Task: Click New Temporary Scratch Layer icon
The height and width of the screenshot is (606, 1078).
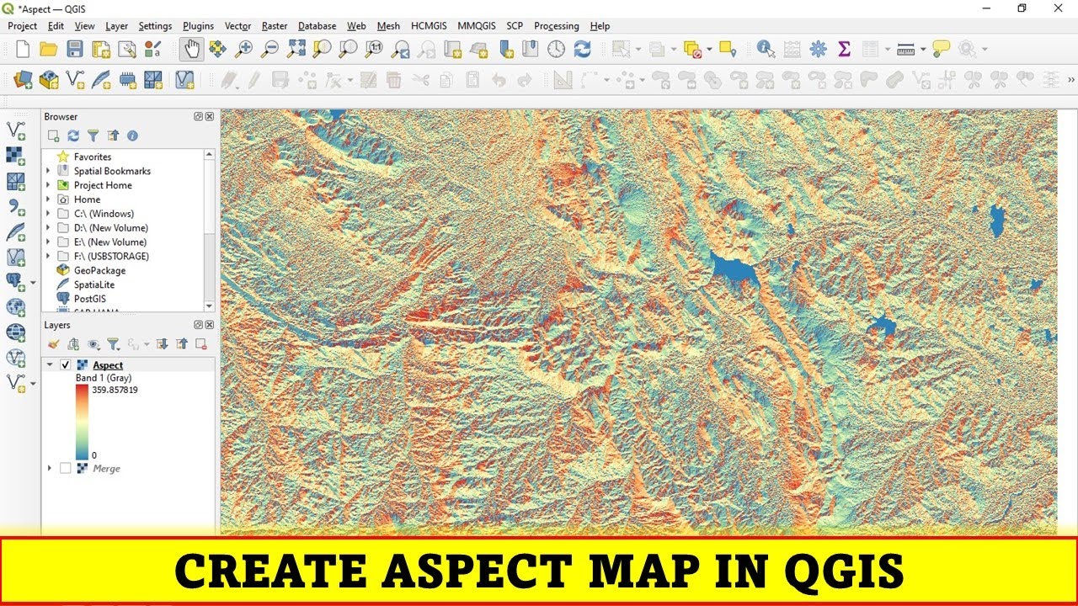Action: (127, 80)
